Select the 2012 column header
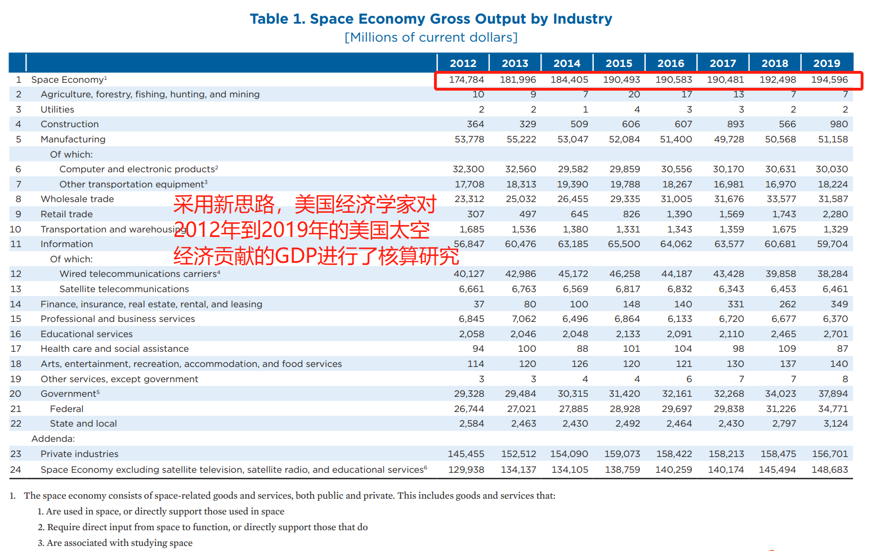Viewport: 877px width, 551px height. click(463, 63)
